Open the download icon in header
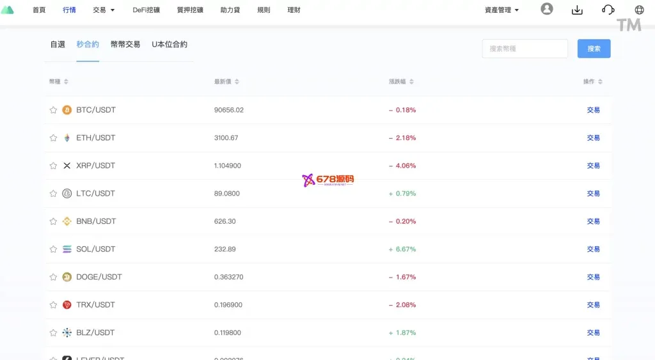655x360 pixels. (x=577, y=10)
